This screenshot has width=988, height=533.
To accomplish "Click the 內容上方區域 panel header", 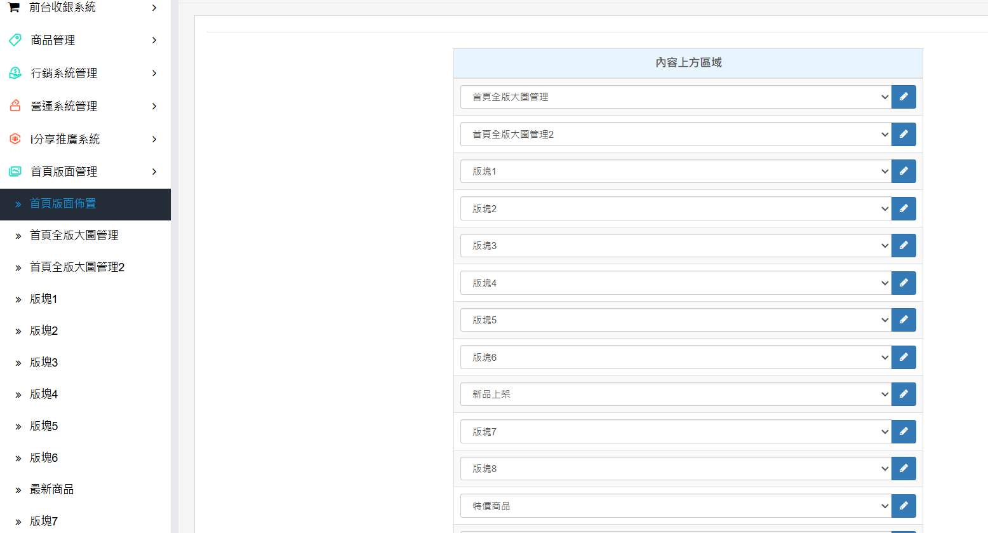I will [688, 63].
